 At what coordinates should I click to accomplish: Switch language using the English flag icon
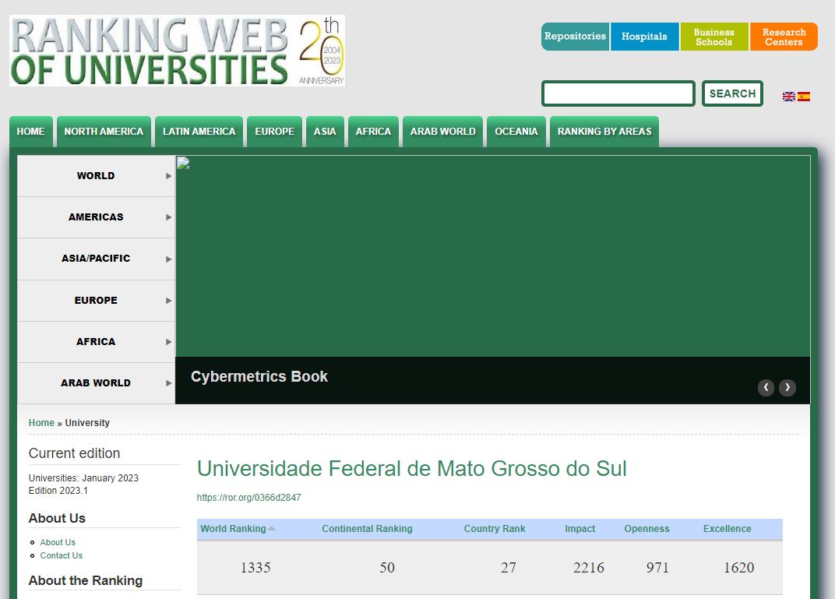pos(789,97)
